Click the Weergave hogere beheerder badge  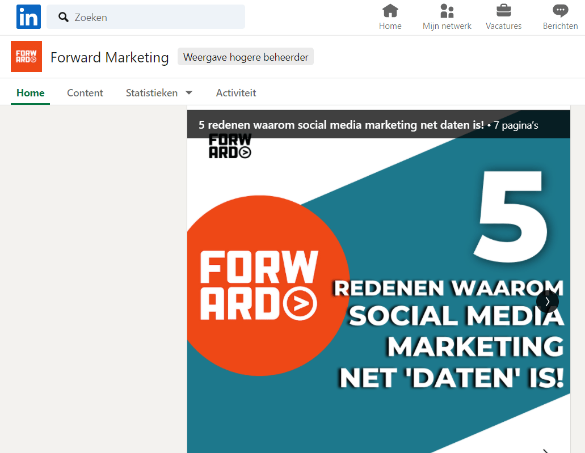point(245,57)
